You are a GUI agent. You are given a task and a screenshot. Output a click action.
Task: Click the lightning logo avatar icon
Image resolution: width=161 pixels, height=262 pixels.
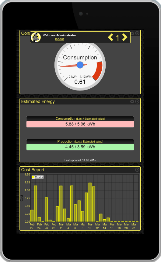pos(36,37)
